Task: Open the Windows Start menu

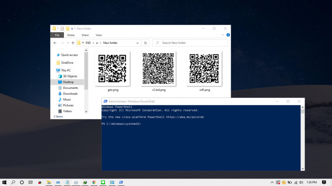Action: click(x=4, y=182)
